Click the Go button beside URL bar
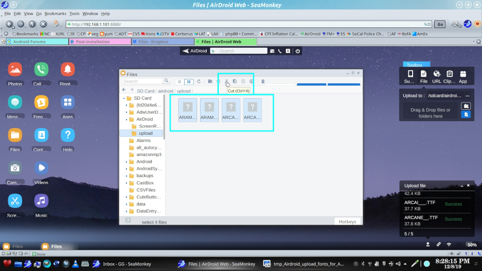This screenshot has width=482, height=271. [x=440, y=24]
